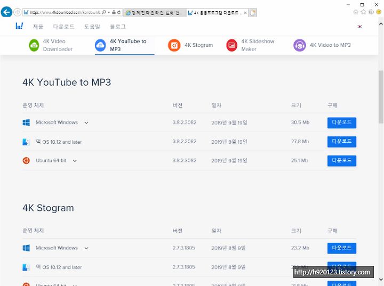Open the 다운로드 menu in site header
Screen dimensions: 384x286
click(x=63, y=27)
